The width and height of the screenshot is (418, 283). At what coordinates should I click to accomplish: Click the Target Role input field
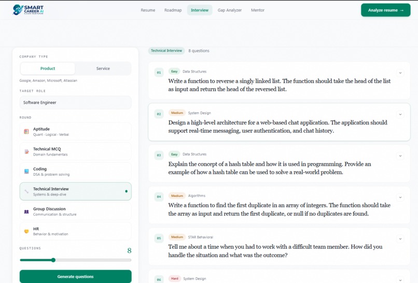click(x=75, y=103)
